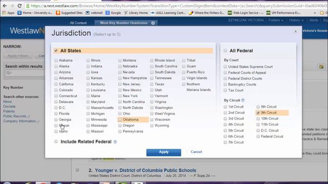The width and height of the screenshot is (328, 184).
Task: Check the D.C. Circuit checkbox
Action: coord(258,131)
